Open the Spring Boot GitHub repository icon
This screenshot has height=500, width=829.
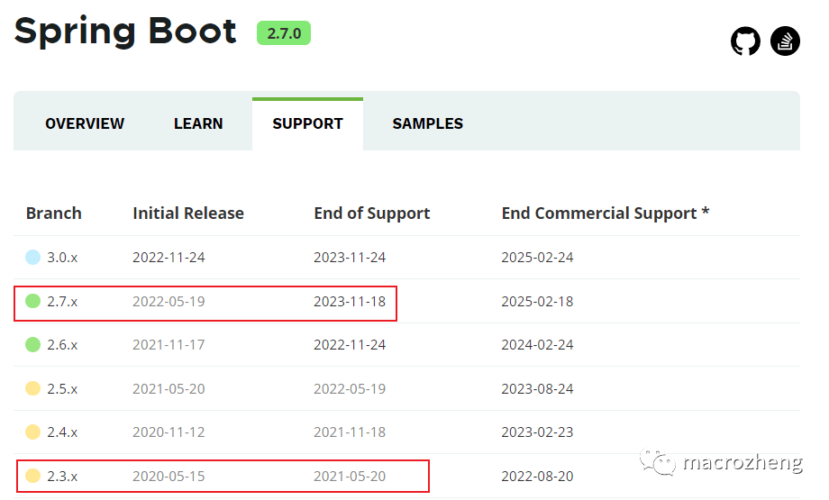pyautogui.click(x=745, y=41)
